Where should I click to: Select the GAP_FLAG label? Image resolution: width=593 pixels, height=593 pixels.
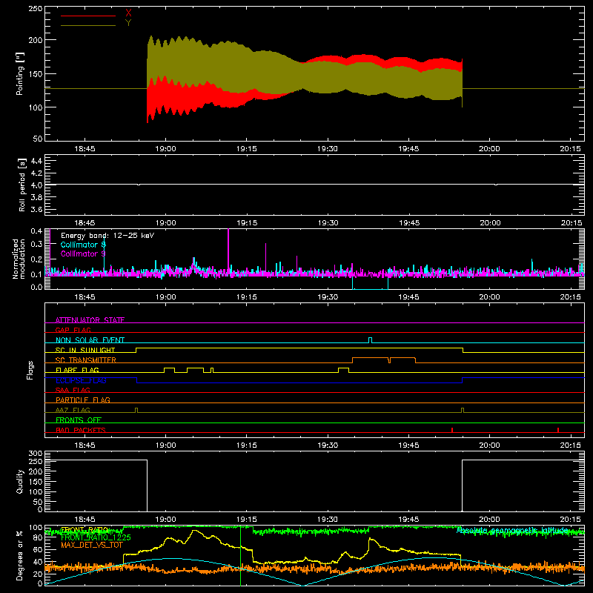[x=73, y=330]
